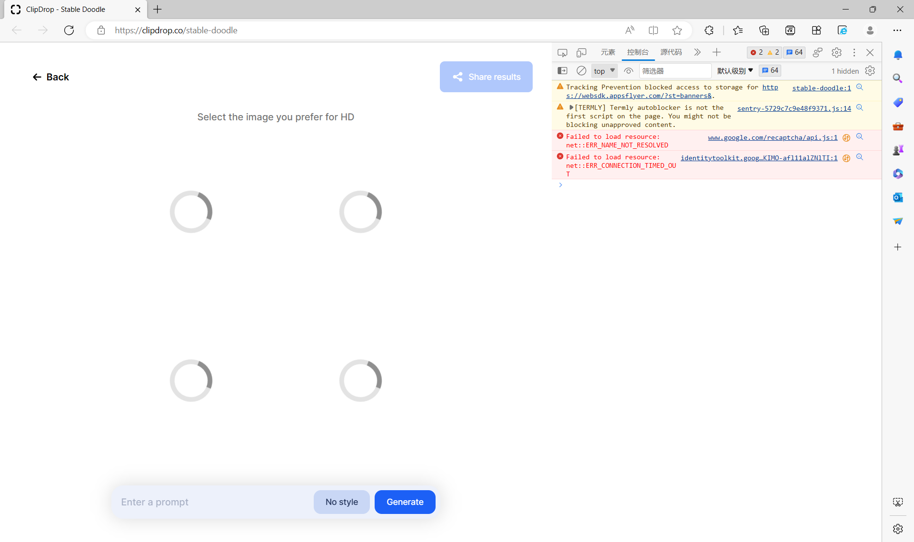The height and width of the screenshot is (542, 914).
Task: Open DevTools settings gear icon
Action: [836, 52]
